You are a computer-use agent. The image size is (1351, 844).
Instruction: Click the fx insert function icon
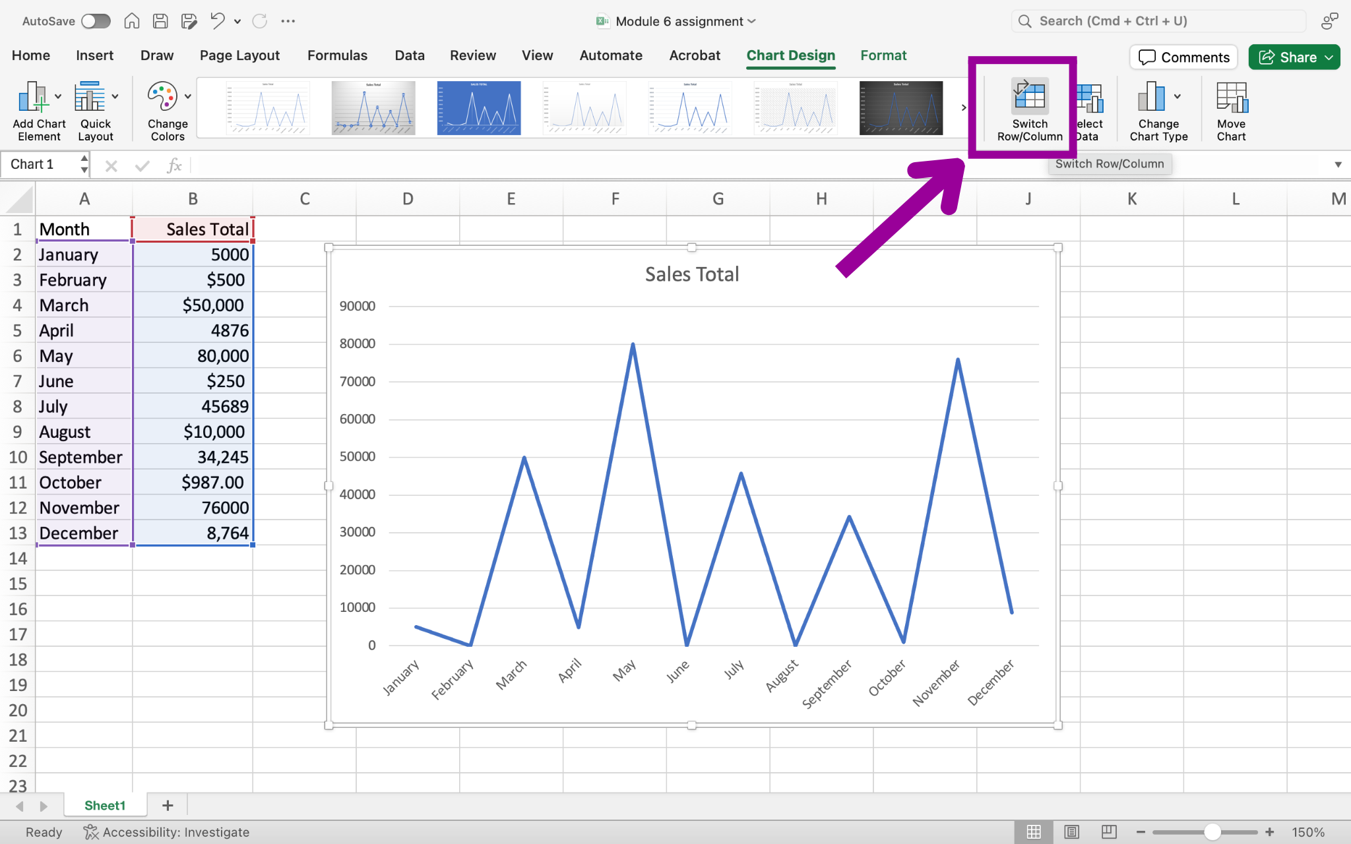click(173, 165)
